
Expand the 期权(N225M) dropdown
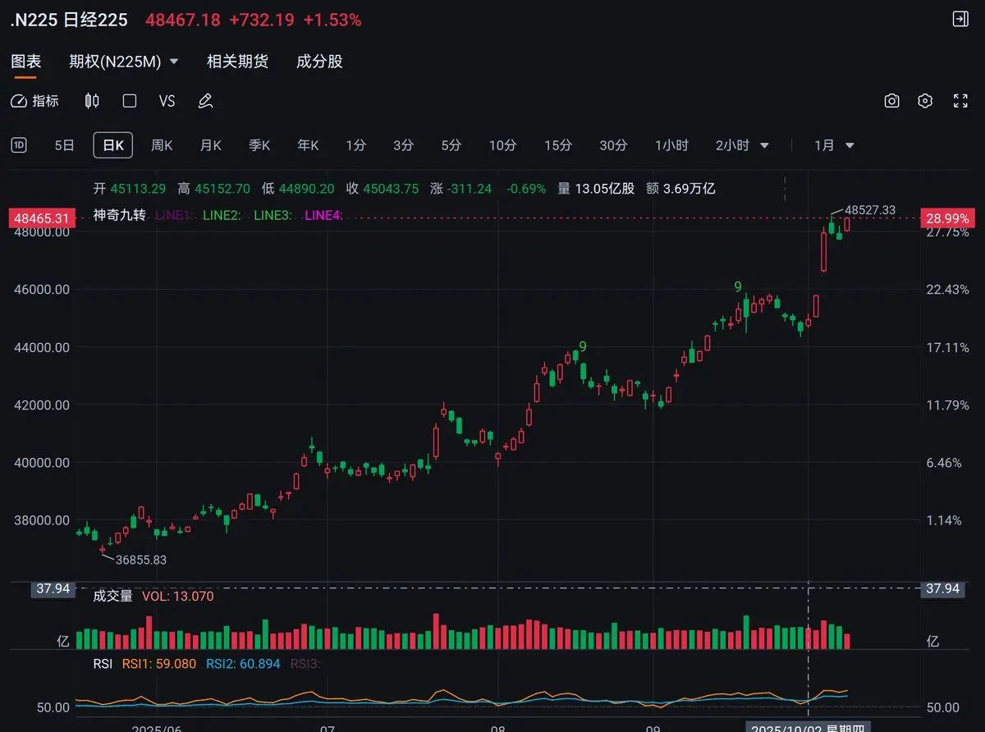[124, 62]
